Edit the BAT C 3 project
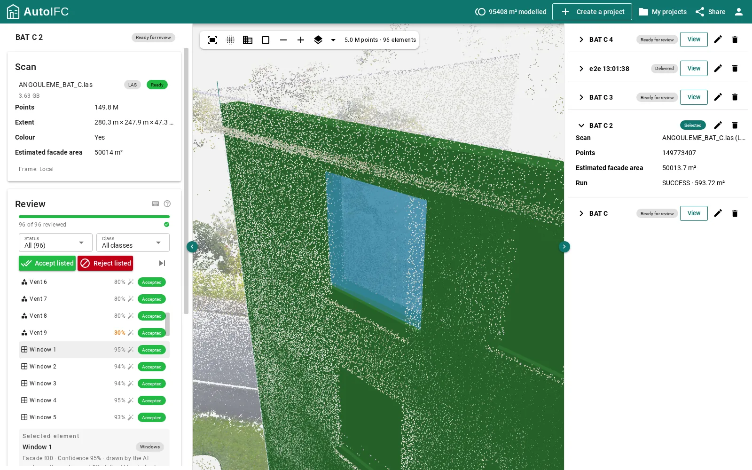Viewport: 752px width, 470px height. coord(718,97)
